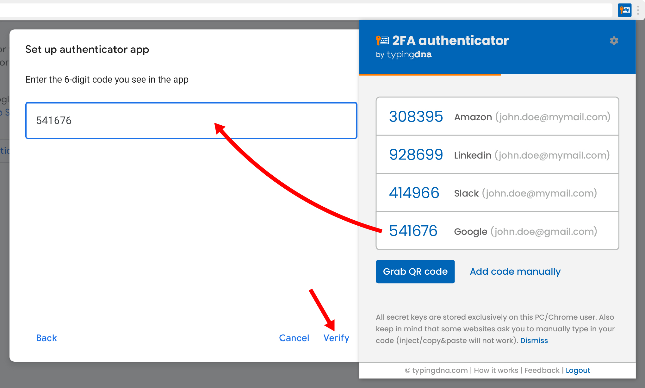Copy the Amazon code 308395
645x388 pixels.
[416, 116]
